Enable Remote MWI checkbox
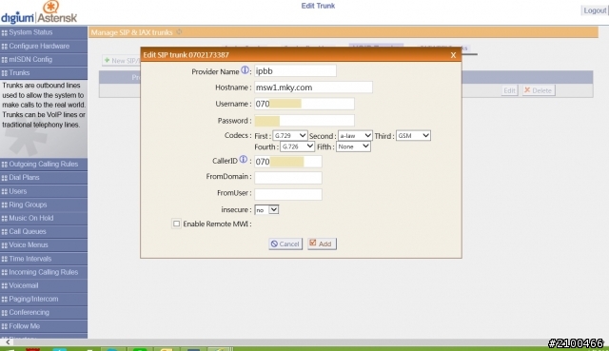The image size is (609, 351). coord(176,224)
